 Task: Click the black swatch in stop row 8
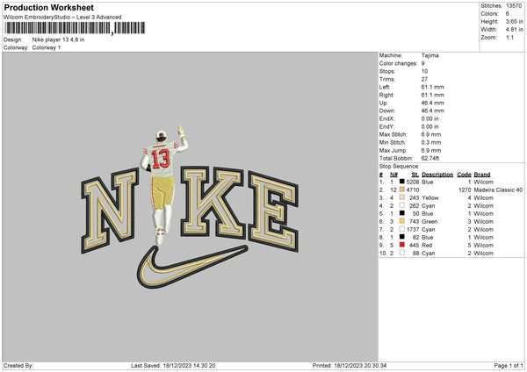tap(402, 237)
